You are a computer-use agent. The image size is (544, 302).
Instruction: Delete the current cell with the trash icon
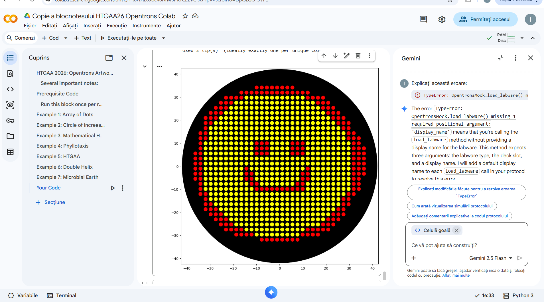[358, 56]
